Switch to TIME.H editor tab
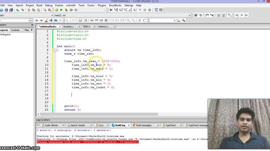270x151 pixels. tap(86, 26)
